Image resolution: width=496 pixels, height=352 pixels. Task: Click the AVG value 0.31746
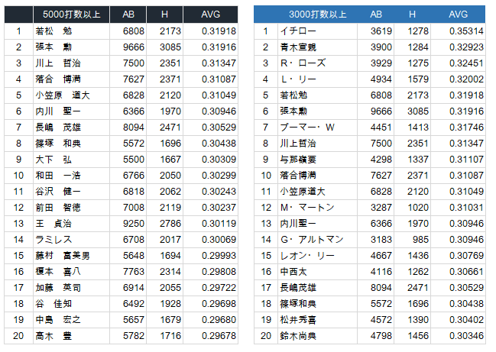pos(466,128)
